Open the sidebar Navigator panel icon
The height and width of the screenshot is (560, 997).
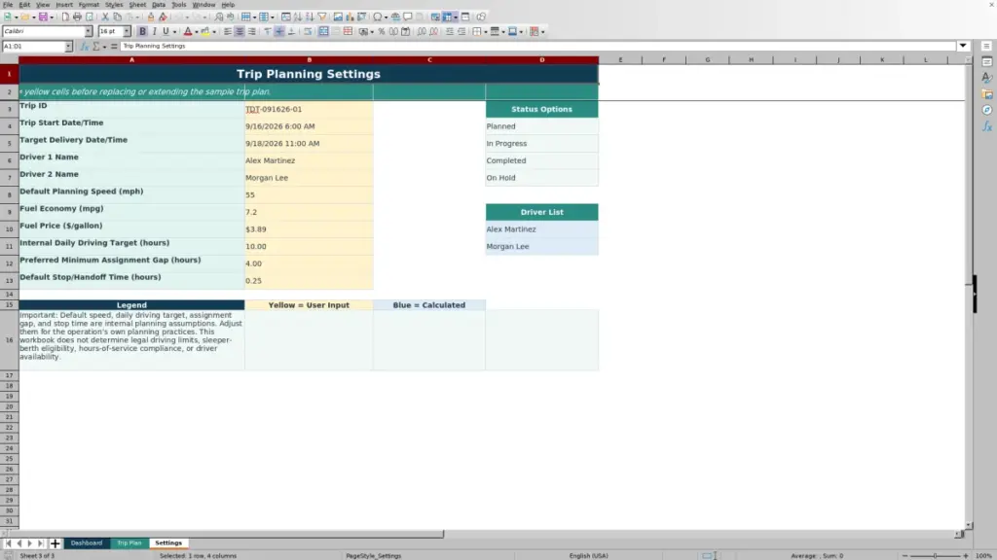point(987,110)
